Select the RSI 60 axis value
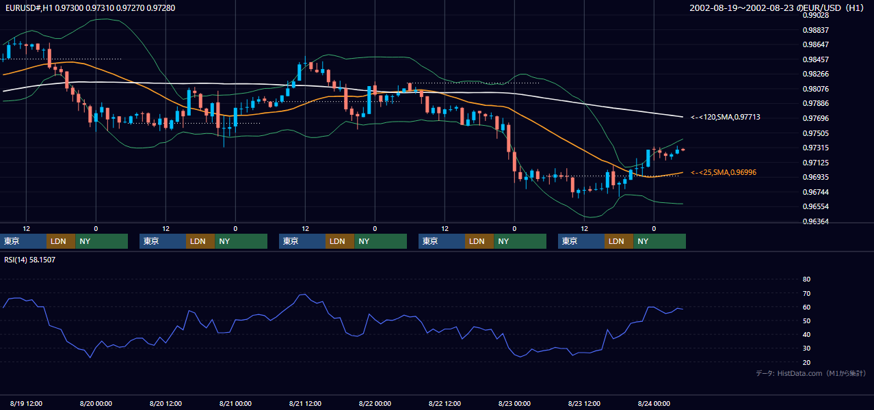This screenshot has height=410, width=874. pos(806,307)
